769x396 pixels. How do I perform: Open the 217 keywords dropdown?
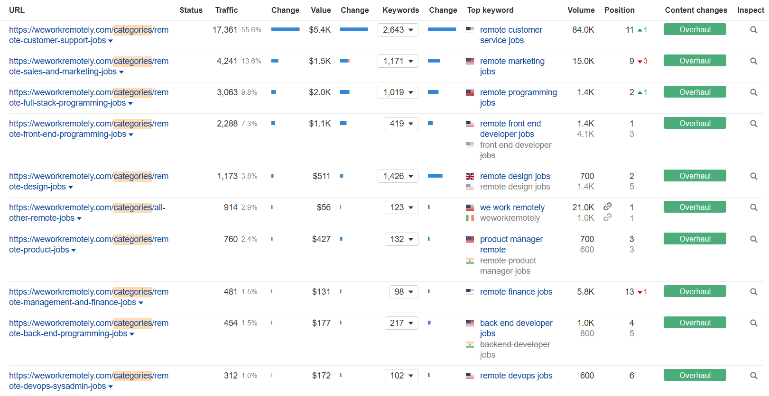(401, 323)
